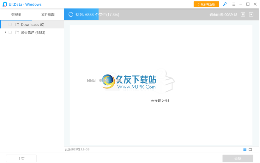The image size is (260, 163).
Task: Check the Downloads (0) checkbox
Action: 10,25
